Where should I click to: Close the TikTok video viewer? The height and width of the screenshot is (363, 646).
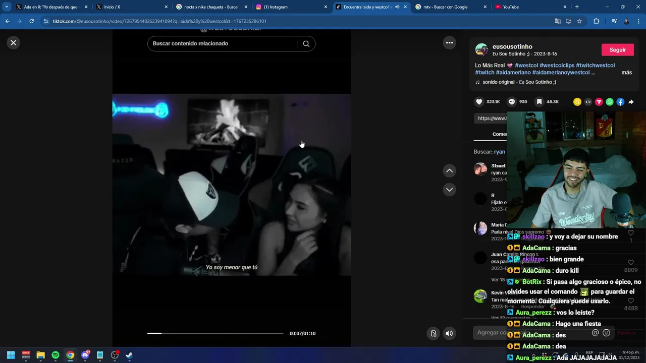click(14, 43)
